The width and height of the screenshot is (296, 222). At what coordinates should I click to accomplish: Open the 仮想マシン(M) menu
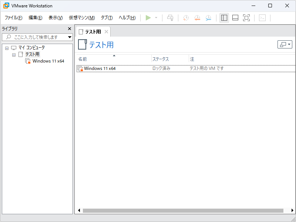click(x=82, y=18)
